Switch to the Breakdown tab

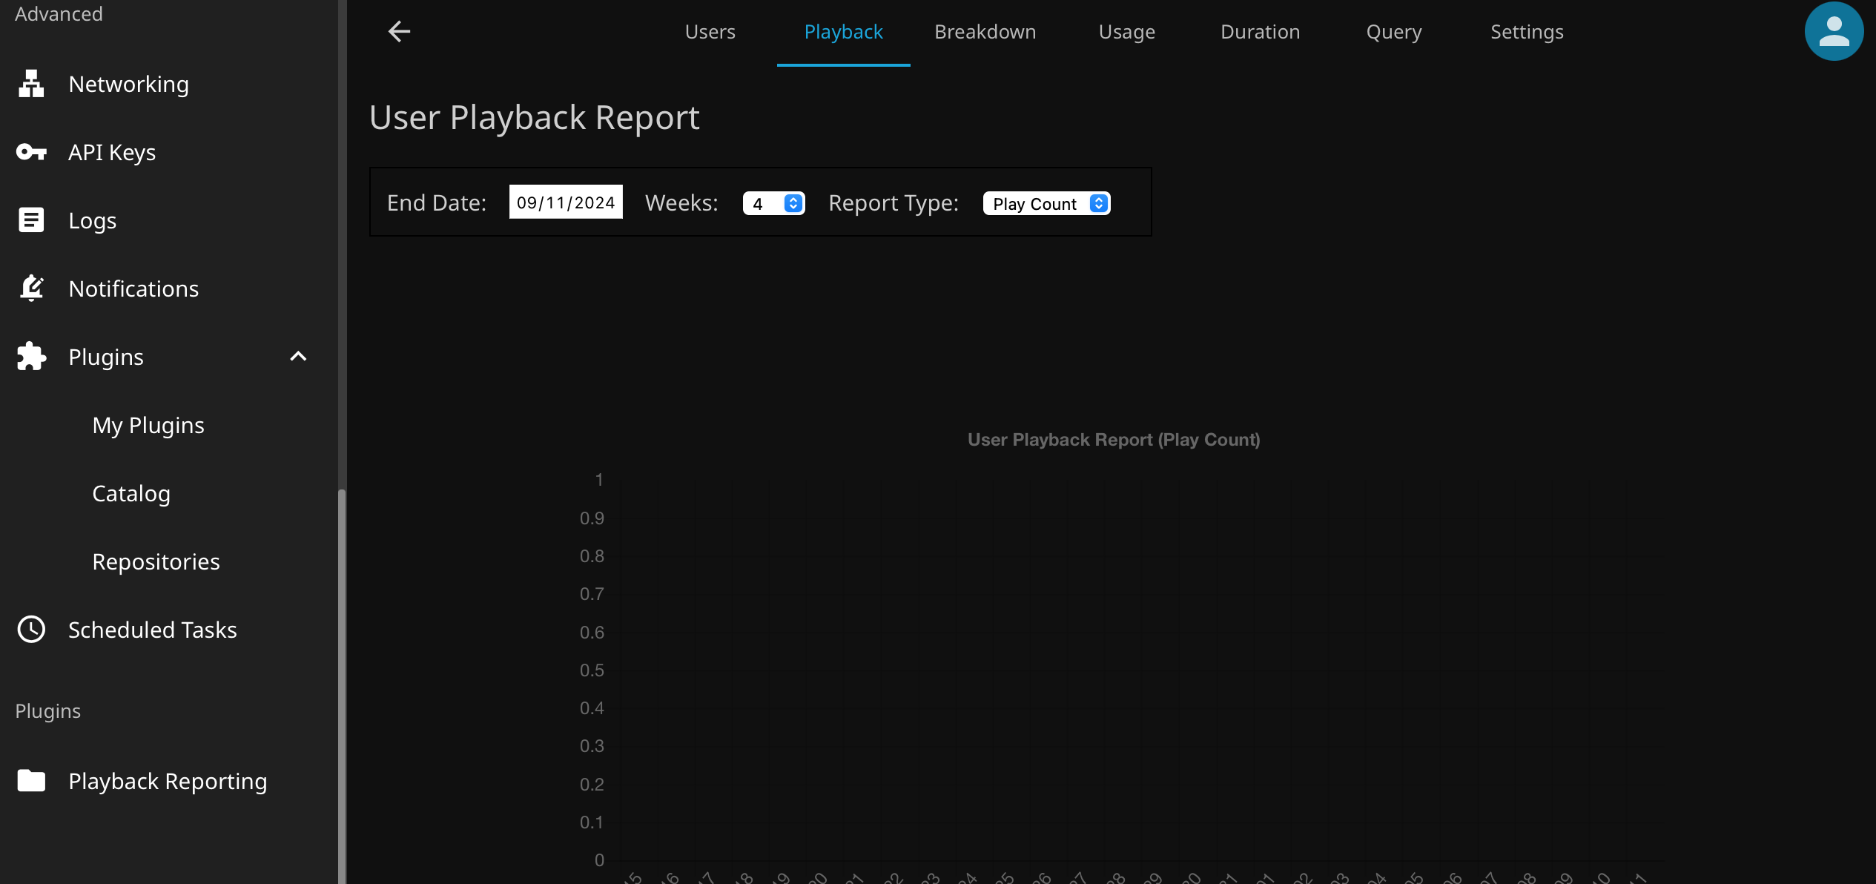coord(985,32)
